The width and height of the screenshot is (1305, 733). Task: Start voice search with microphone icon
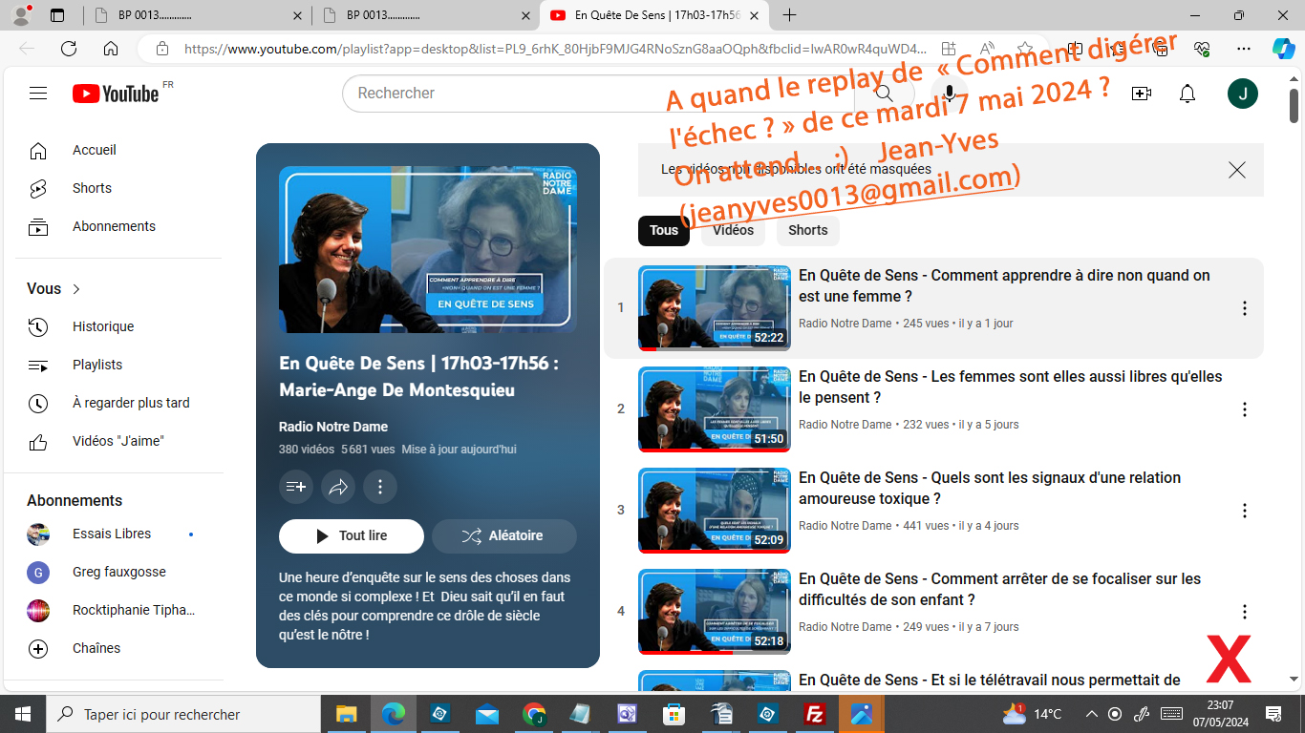(949, 93)
